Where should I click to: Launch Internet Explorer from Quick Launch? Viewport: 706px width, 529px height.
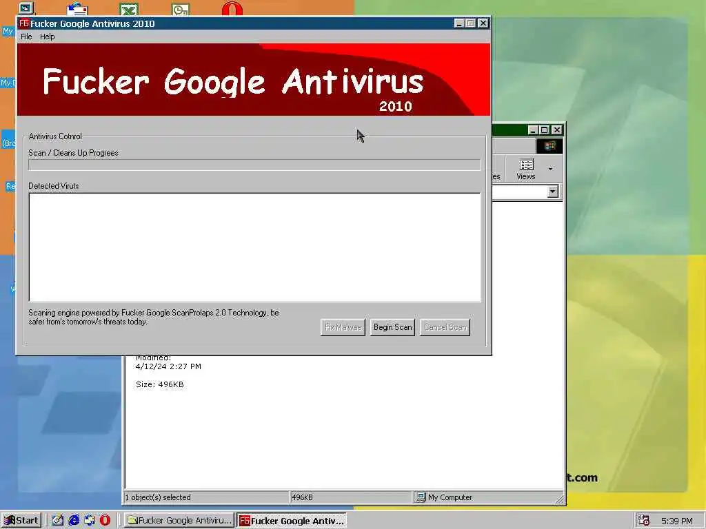click(x=74, y=521)
